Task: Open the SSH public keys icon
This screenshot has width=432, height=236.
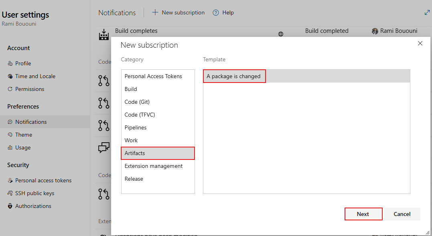Action: (10, 193)
